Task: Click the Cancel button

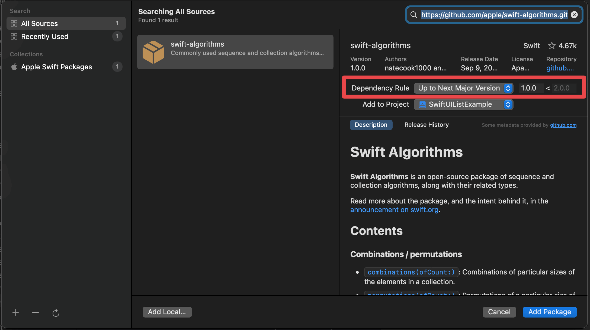Action: tap(499, 312)
